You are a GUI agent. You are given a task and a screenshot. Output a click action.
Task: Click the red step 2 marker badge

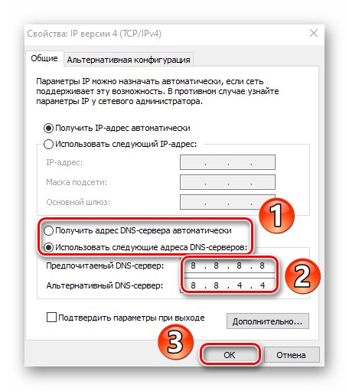(x=302, y=276)
